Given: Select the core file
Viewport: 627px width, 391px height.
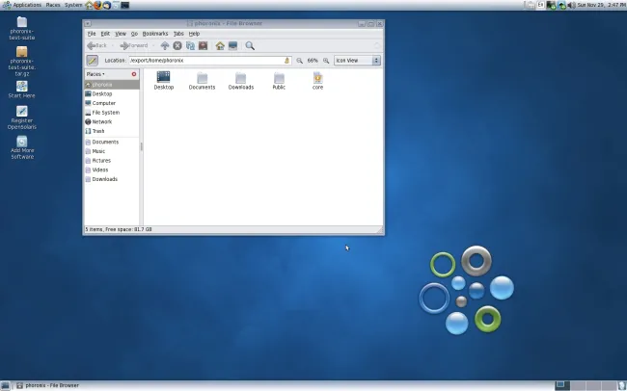Looking at the screenshot, I should pyautogui.click(x=318, y=81).
